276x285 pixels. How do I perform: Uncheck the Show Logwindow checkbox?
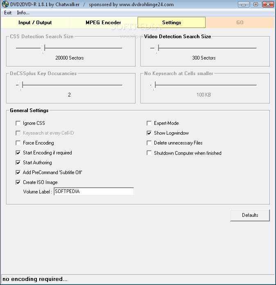149,133
